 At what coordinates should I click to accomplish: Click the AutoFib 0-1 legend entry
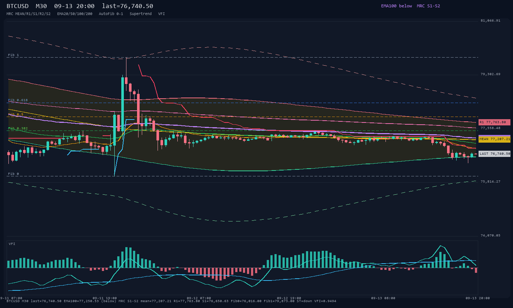coord(111,14)
